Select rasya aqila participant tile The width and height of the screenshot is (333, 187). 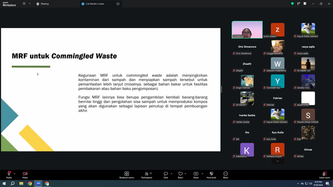[308, 47]
